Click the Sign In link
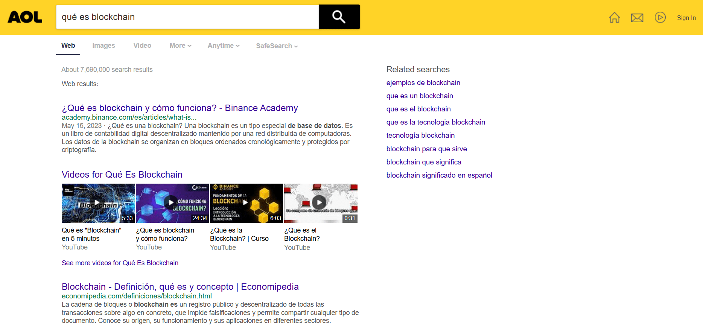The height and width of the screenshot is (327, 703). click(x=686, y=18)
